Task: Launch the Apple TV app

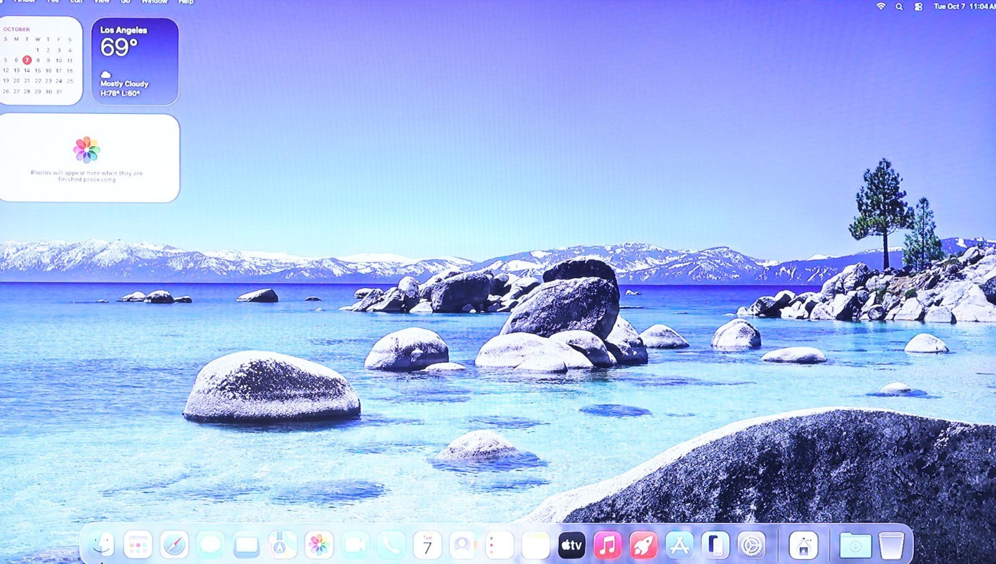Action: click(571, 545)
